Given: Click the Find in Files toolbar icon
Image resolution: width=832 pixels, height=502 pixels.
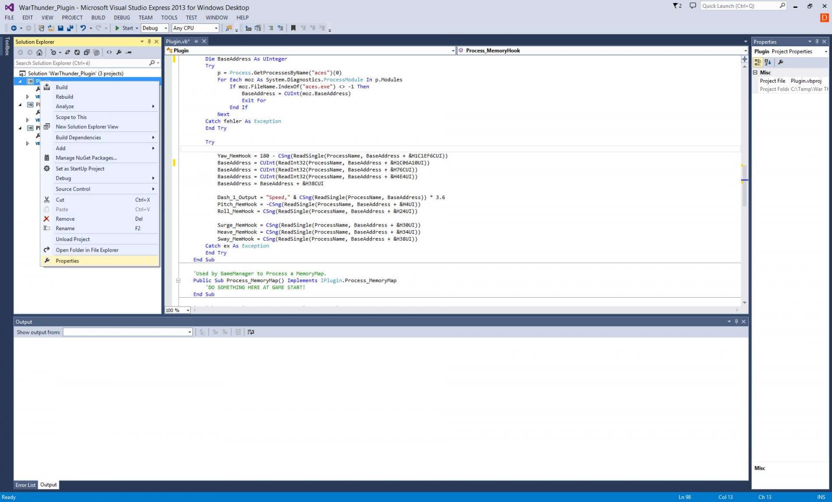Looking at the screenshot, I should 228,28.
